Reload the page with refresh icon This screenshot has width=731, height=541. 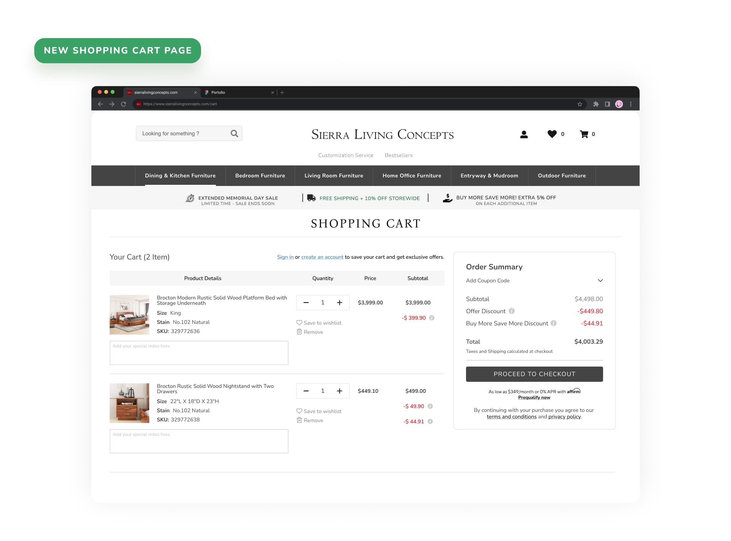(123, 104)
